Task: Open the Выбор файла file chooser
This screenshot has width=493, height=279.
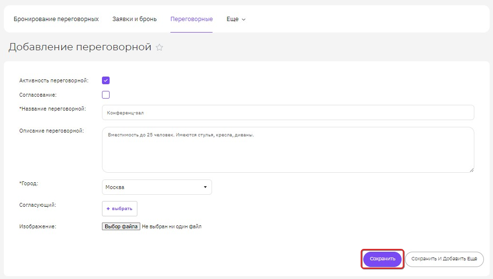Action: 121,226
